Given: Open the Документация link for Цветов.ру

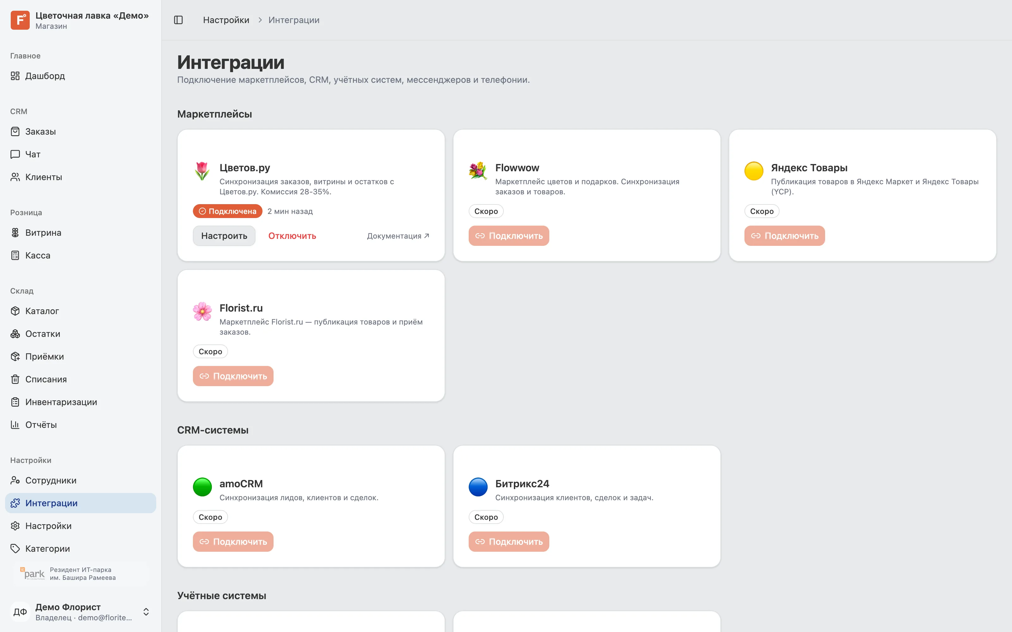Looking at the screenshot, I should click(x=398, y=236).
